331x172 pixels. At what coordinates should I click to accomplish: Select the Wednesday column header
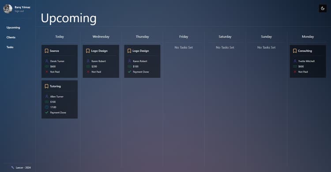click(101, 37)
